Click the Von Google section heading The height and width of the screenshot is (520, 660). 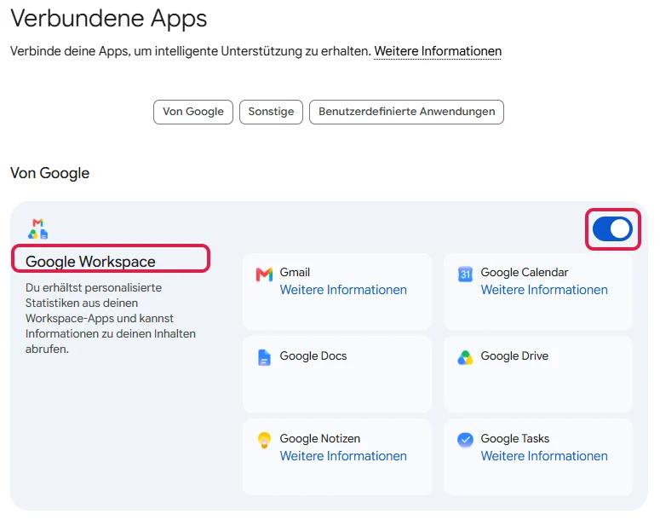(x=49, y=173)
